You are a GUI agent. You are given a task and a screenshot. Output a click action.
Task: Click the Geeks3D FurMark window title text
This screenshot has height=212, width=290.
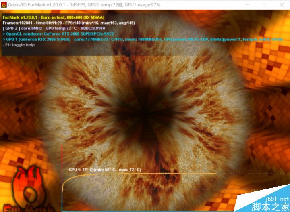[84, 5]
